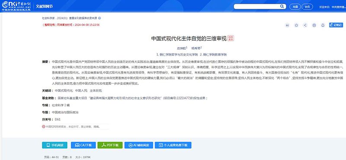Favorite the article with star icon
346x160 pixels.
pos(296,25)
